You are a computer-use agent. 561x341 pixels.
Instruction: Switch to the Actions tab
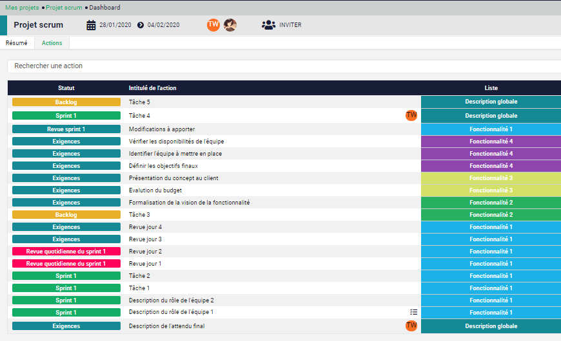52,43
